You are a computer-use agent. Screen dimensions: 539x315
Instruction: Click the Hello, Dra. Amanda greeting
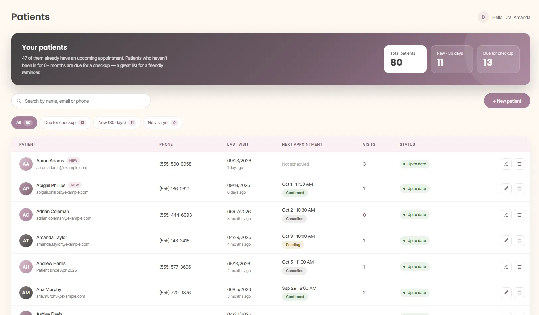511,17
